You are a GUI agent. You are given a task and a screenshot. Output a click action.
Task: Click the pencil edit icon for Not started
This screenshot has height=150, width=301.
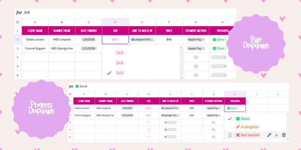tap(269, 135)
